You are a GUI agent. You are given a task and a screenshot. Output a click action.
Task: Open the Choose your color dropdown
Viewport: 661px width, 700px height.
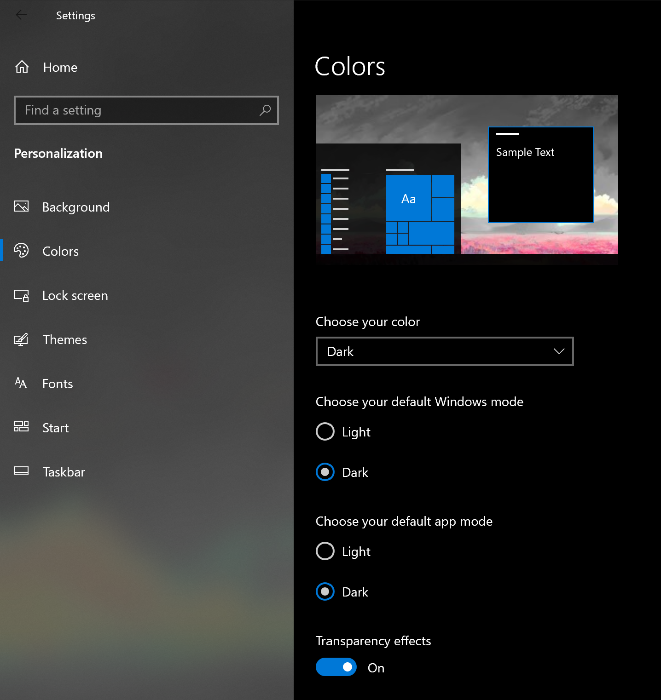[x=444, y=351]
